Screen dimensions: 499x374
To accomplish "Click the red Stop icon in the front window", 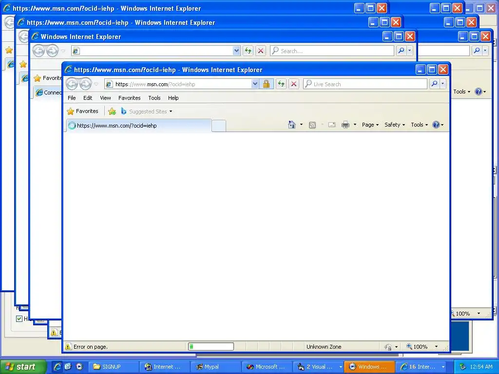I will [x=294, y=84].
